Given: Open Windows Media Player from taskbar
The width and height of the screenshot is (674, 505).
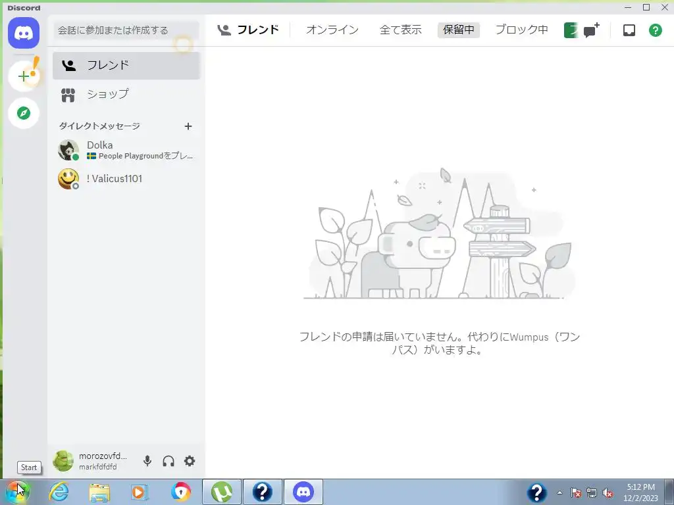Looking at the screenshot, I should pos(140,492).
